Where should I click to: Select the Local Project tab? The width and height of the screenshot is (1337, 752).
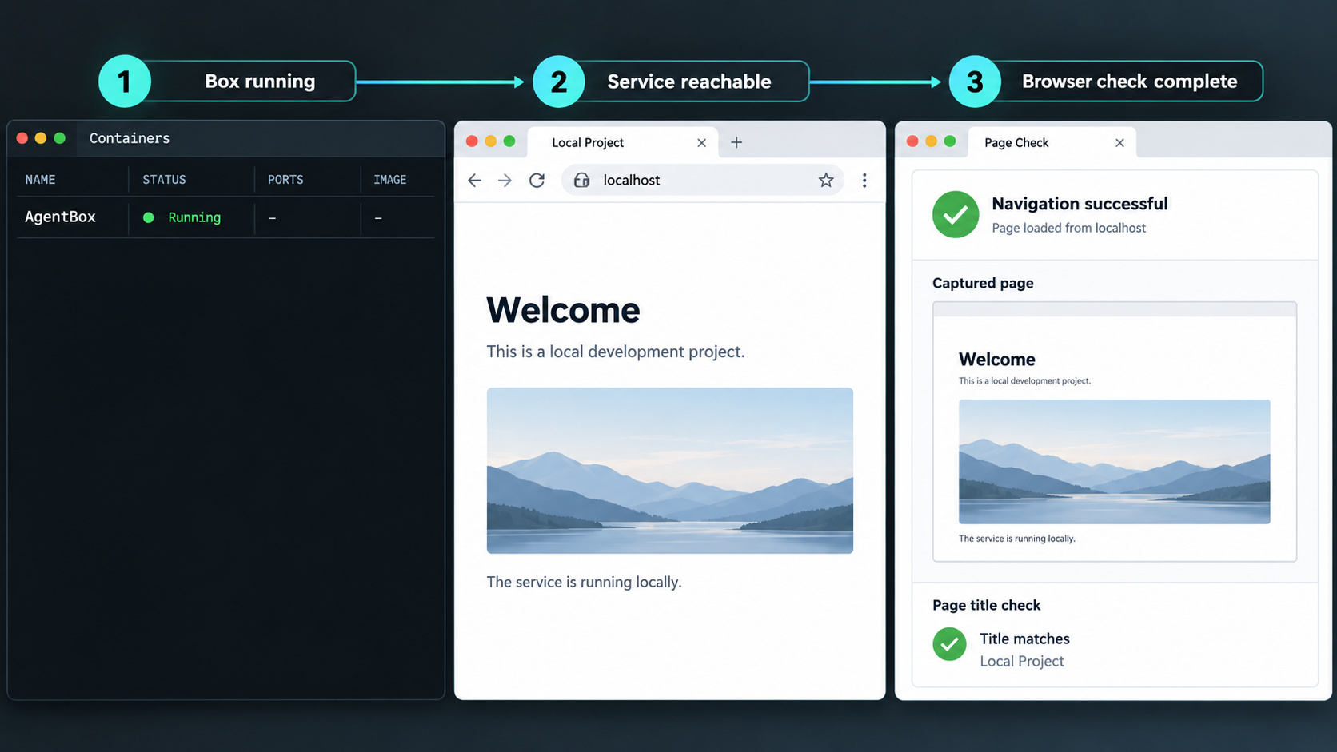[x=623, y=142]
